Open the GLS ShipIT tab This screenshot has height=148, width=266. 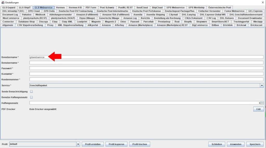pos(25,7)
